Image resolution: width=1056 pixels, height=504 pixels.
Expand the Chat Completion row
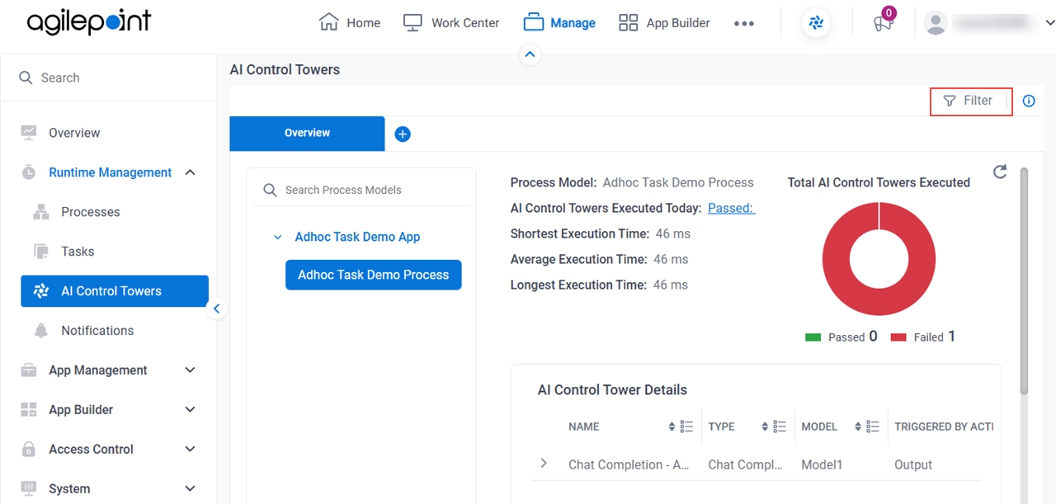click(x=544, y=464)
